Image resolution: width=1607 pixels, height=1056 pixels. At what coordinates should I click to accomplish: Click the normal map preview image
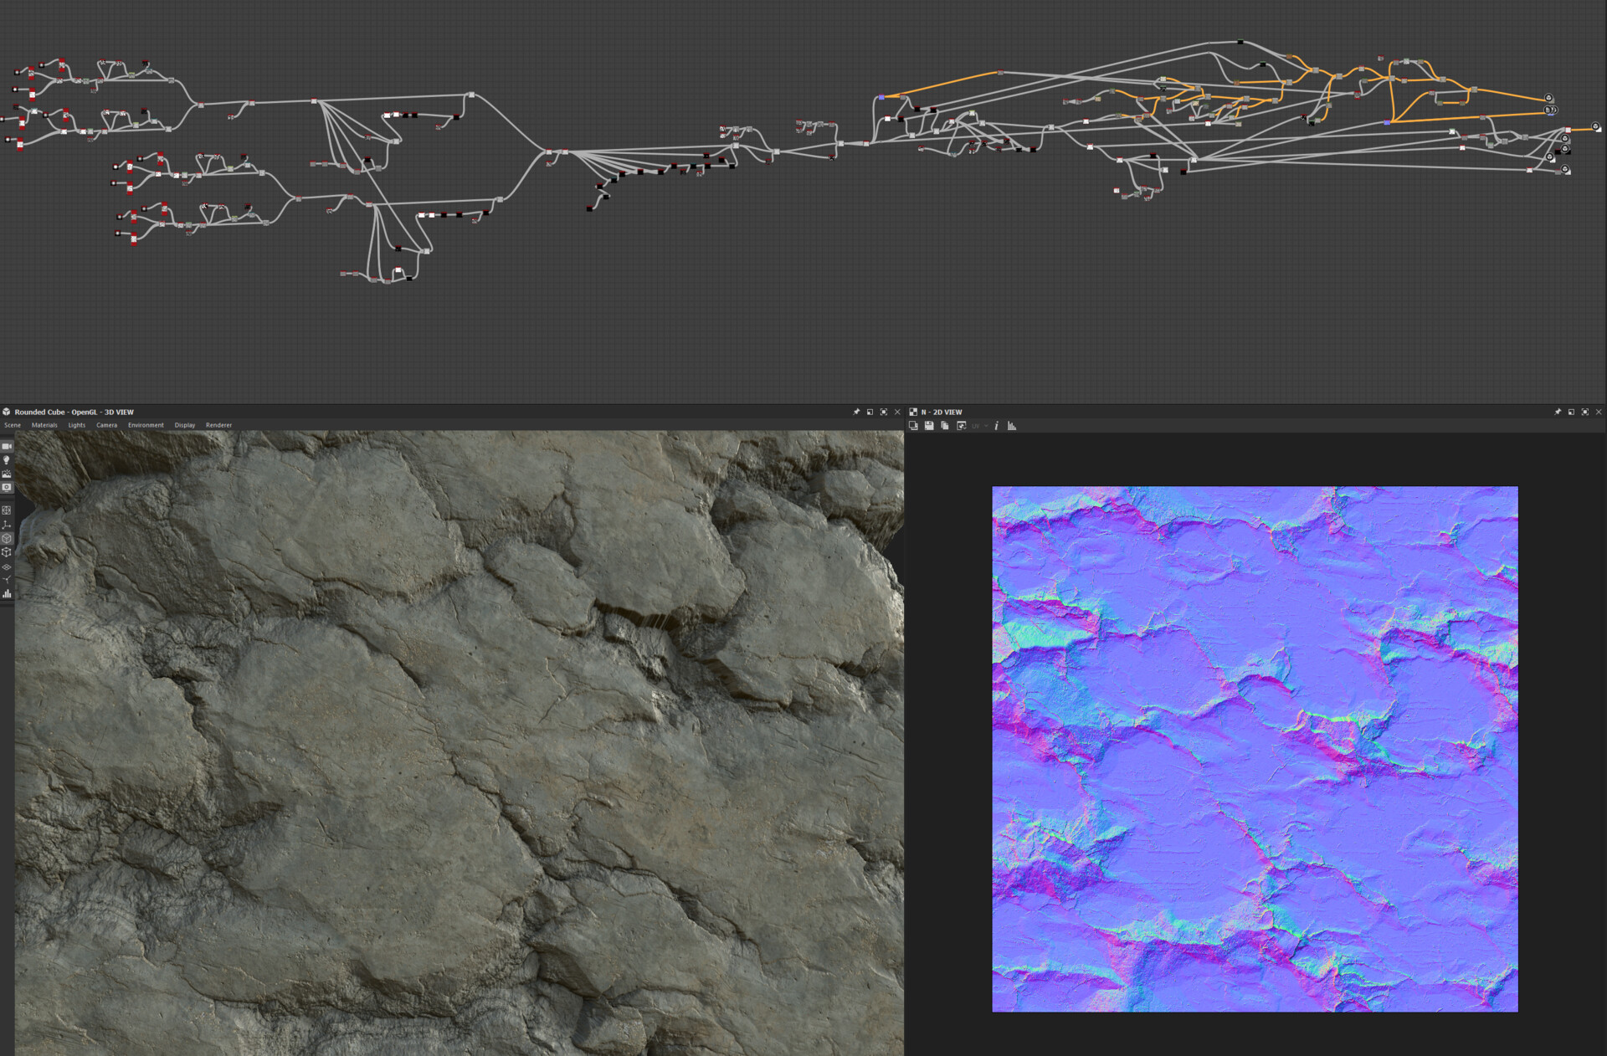(x=1254, y=749)
